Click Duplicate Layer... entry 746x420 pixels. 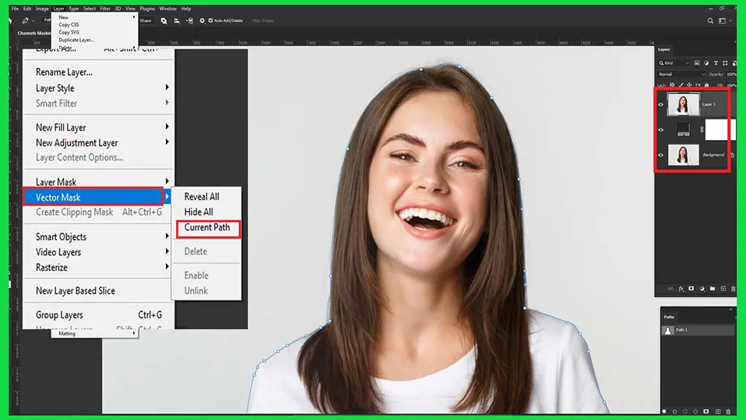[x=76, y=40]
